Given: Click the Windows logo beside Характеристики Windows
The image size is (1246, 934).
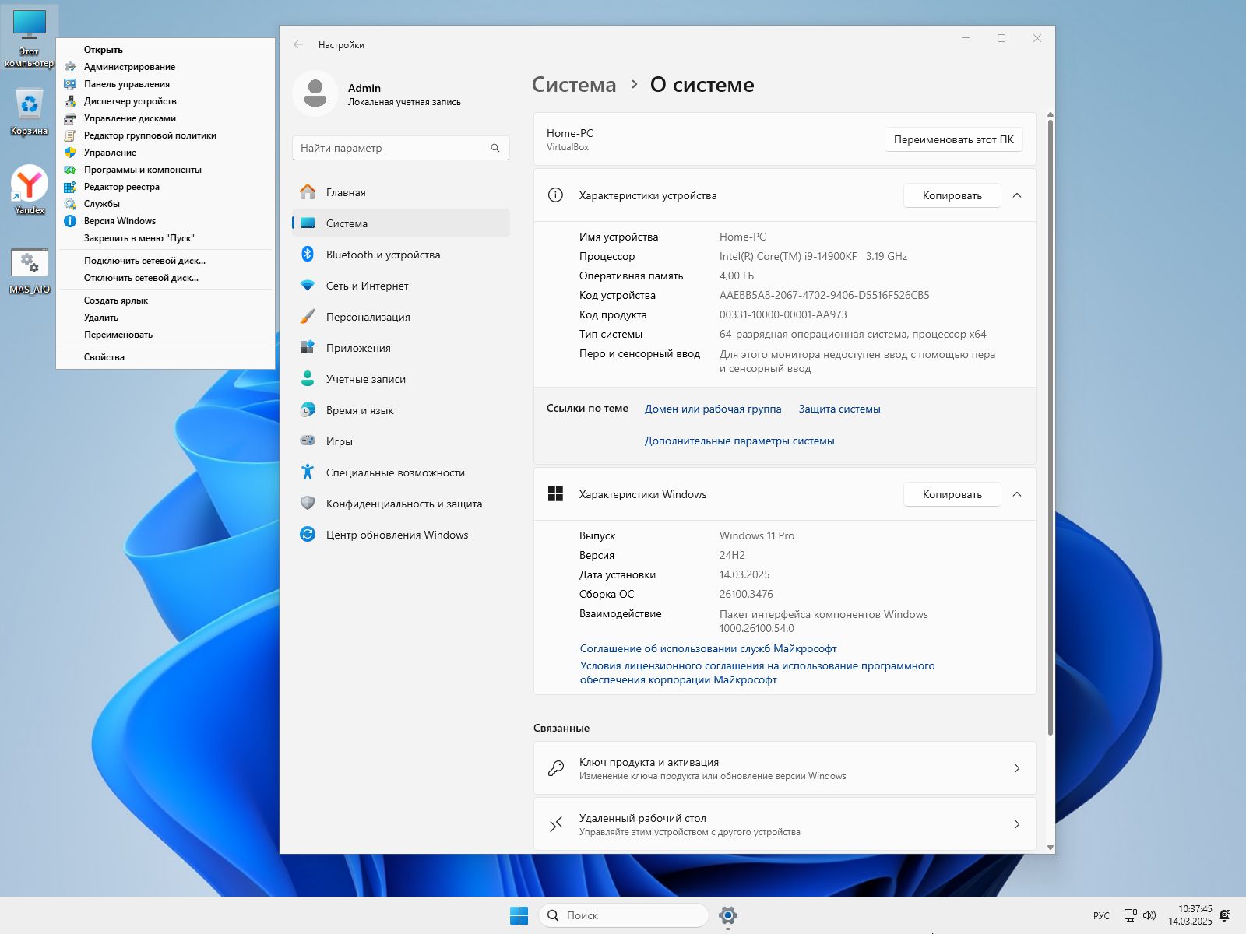Looking at the screenshot, I should [x=555, y=494].
